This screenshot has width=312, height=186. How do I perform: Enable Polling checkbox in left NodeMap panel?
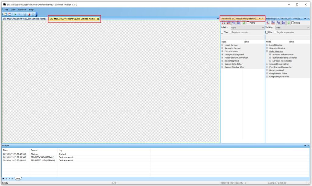(248, 23)
